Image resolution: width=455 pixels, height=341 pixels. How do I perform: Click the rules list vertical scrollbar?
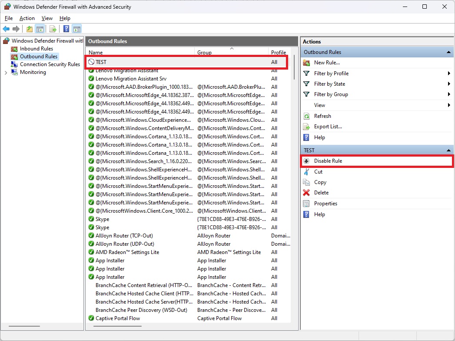[x=294, y=67]
